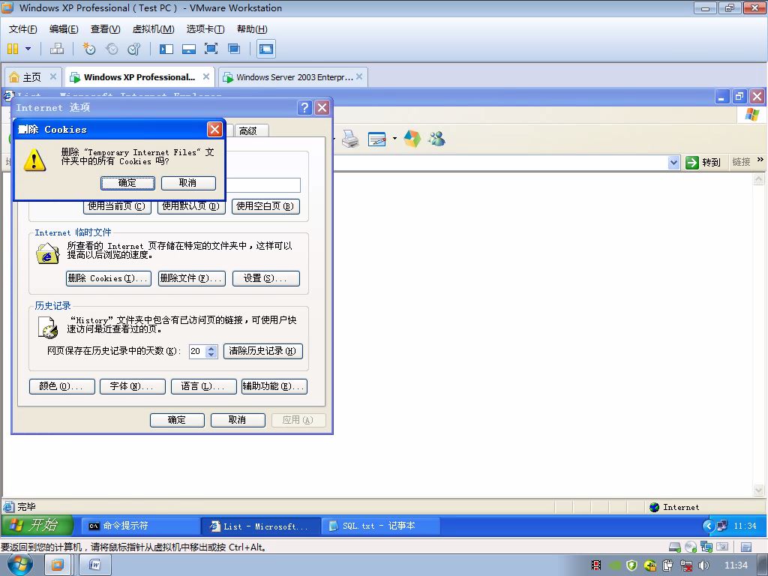Open 字体(N)... settings
This screenshot has height=576, width=768.
(x=132, y=386)
